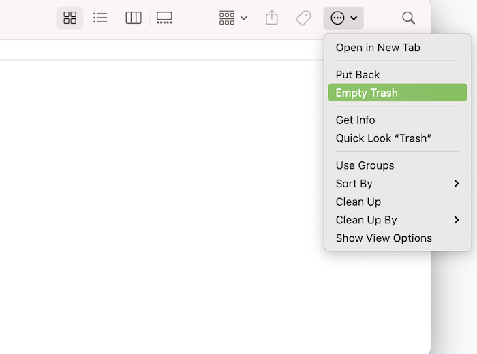This screenshot has width=477, height=354.
Task: Expand the Sort By submenu
Action: point(397,184)
